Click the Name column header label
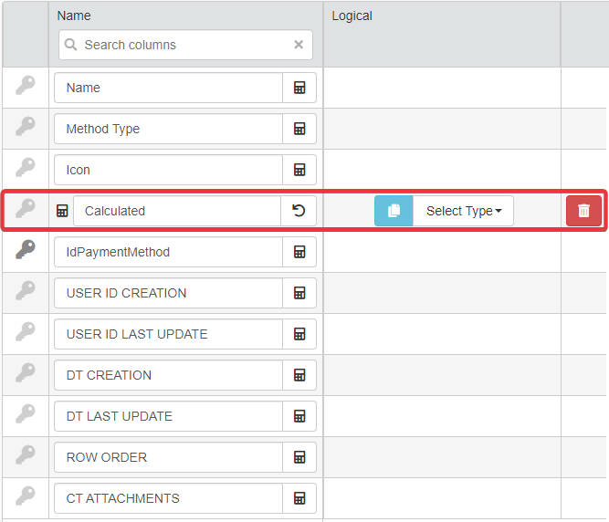 click(x=74, y=16)
